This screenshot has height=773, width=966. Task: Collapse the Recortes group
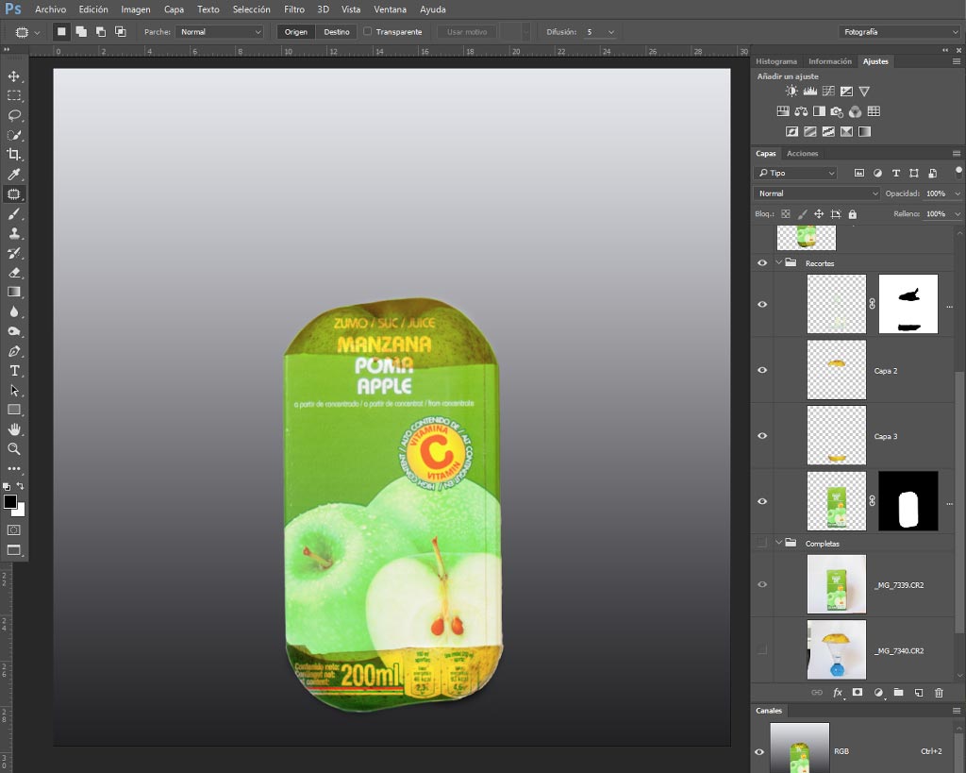[778, 262]
